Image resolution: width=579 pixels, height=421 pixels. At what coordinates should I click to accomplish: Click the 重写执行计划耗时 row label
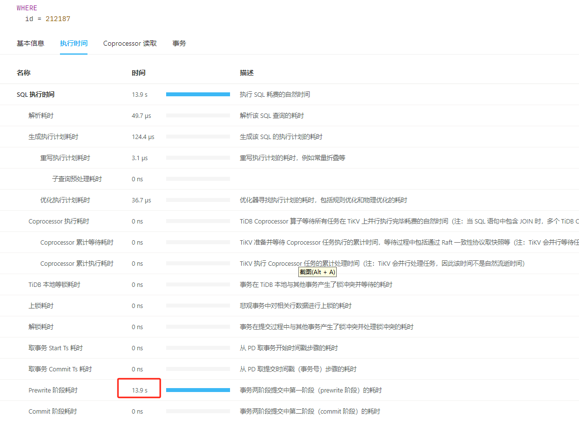[65, 158]
